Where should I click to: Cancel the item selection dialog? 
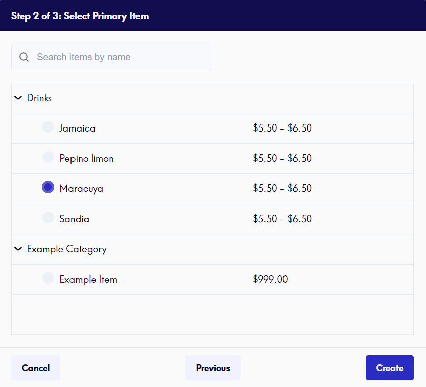click(36, 368)
